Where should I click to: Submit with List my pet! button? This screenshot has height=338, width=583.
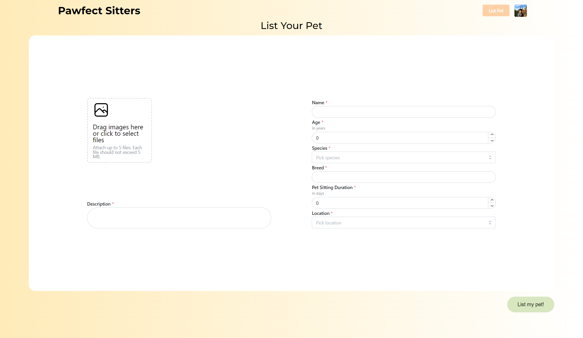point(530,304)
